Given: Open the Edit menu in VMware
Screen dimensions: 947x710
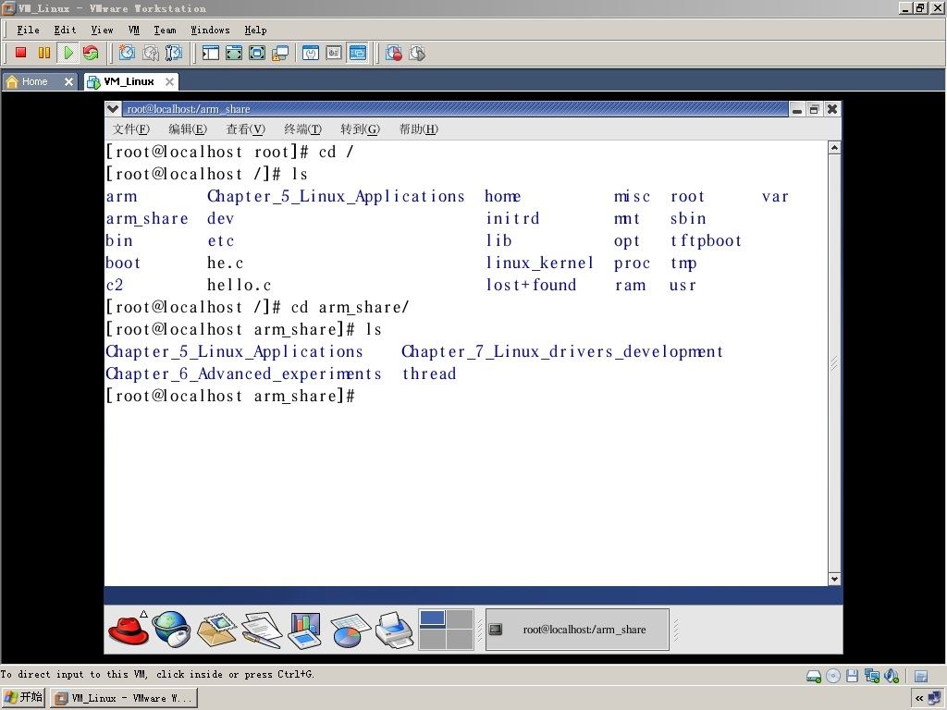Looking at the screenshot, I should [66, 31].
